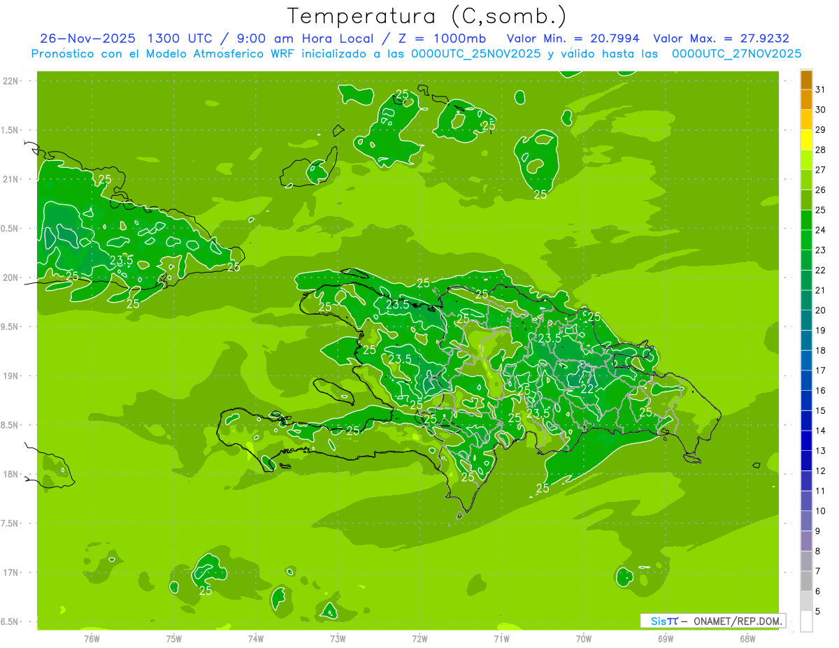Viewport: 839px width, 648px height.
Task: Click the yellow legend swatch between 28 and 29
Action: (806, 140)
